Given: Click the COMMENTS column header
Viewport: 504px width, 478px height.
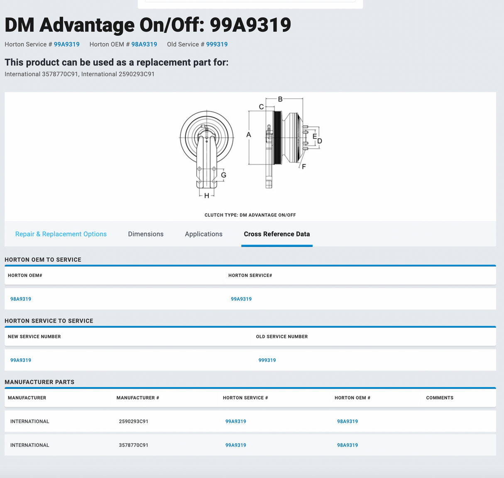Looking at the screenshot, I should [440, 398].
